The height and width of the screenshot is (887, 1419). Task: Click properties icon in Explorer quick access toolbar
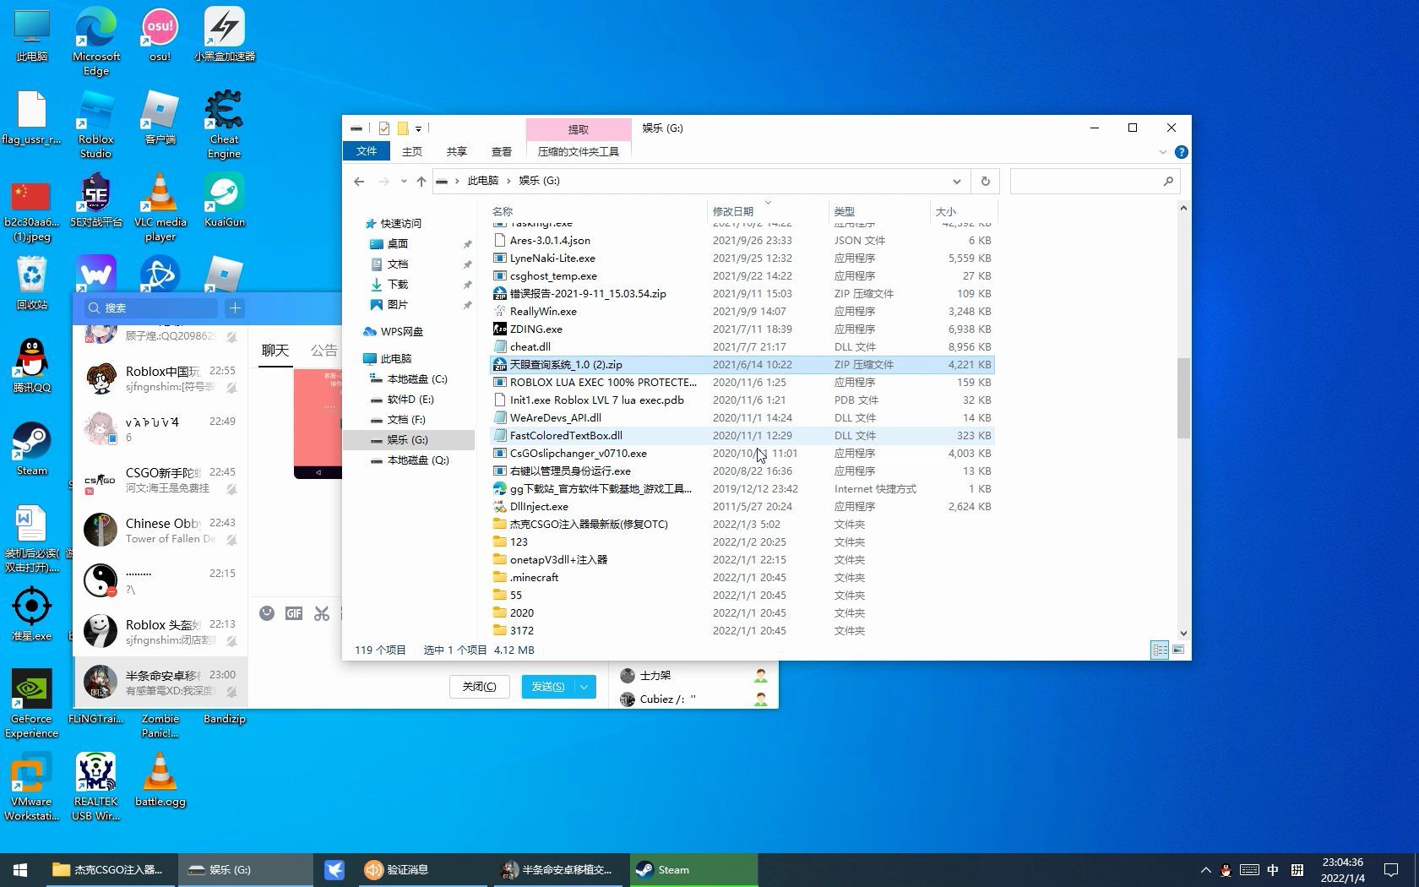(384, 128)
